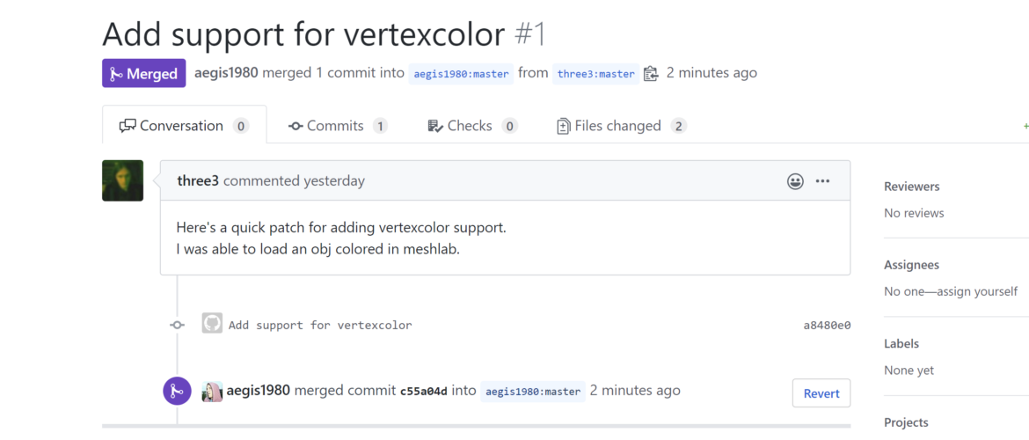Click the purple Merged status badge
Screen dimensions: 1029x440
click(x=143, y=74)
